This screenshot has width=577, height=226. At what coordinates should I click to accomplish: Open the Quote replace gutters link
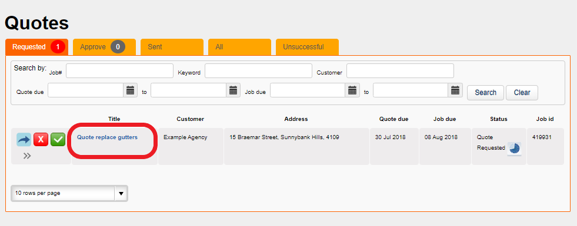pyautogui.click(x=107, y=137)
